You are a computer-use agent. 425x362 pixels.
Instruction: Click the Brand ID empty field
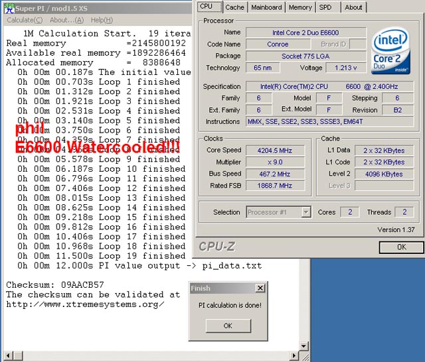click(x=358, y=44)
